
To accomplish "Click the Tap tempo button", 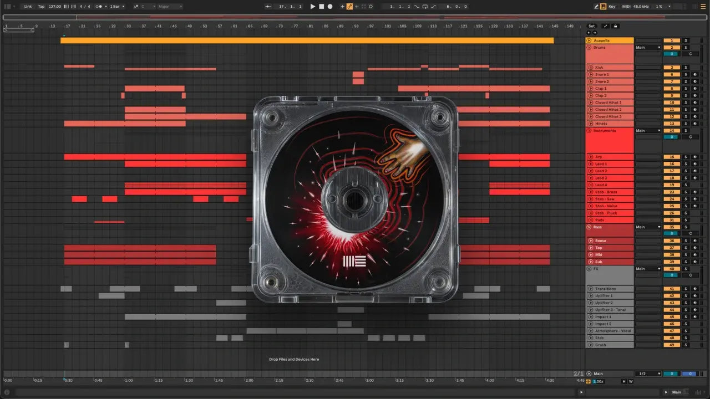I will (41, 7).
